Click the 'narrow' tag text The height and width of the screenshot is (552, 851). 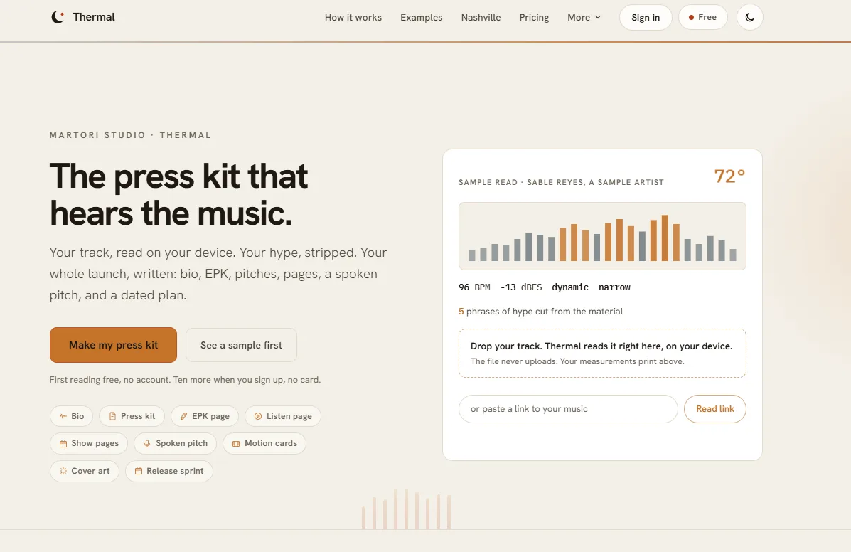tap(614, 287)
